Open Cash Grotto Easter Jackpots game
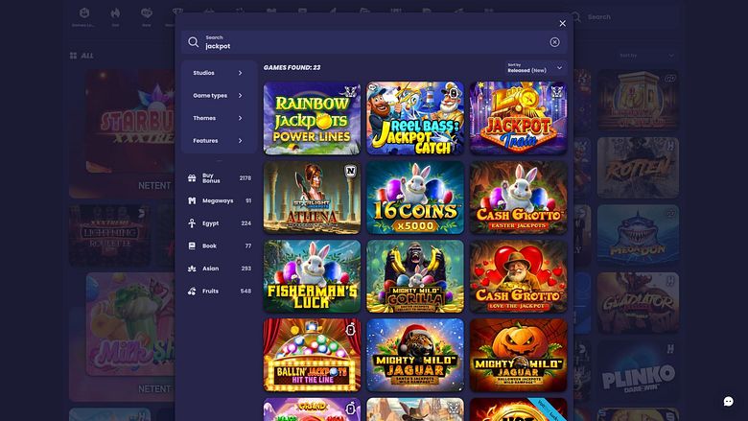Viewport: 748px width, 421px height. (518, 198)
